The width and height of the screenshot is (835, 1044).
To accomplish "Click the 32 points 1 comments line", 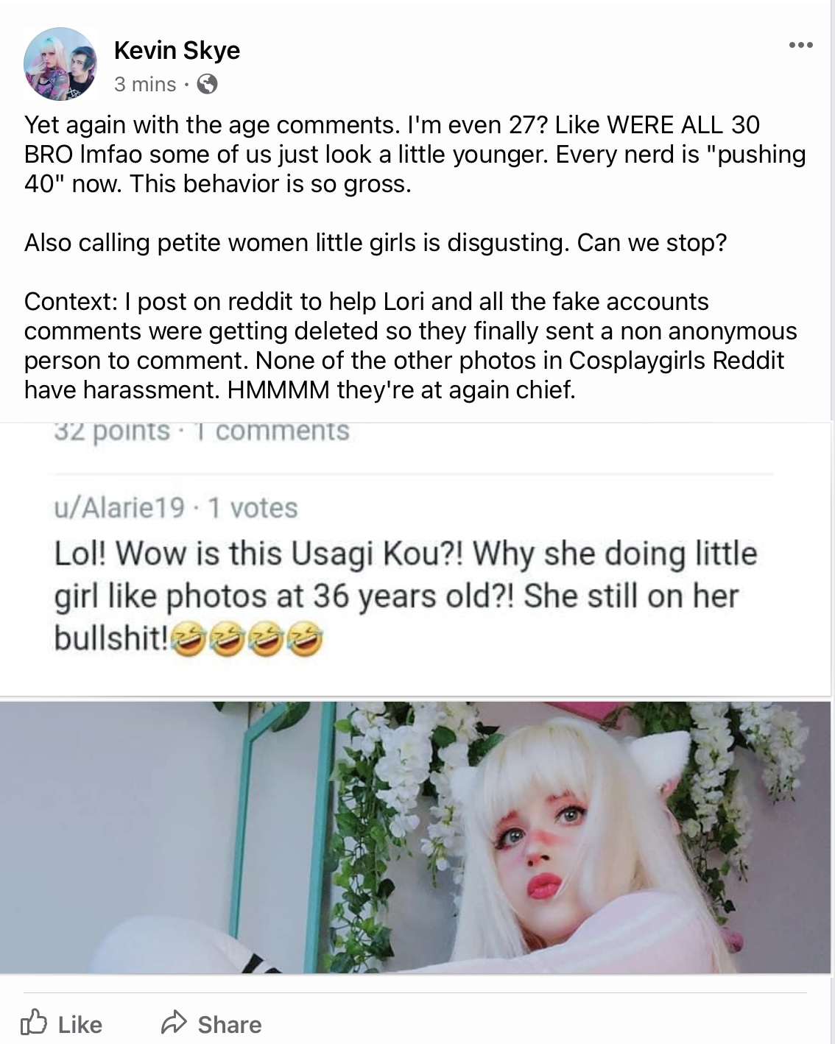I will [202, 431].
